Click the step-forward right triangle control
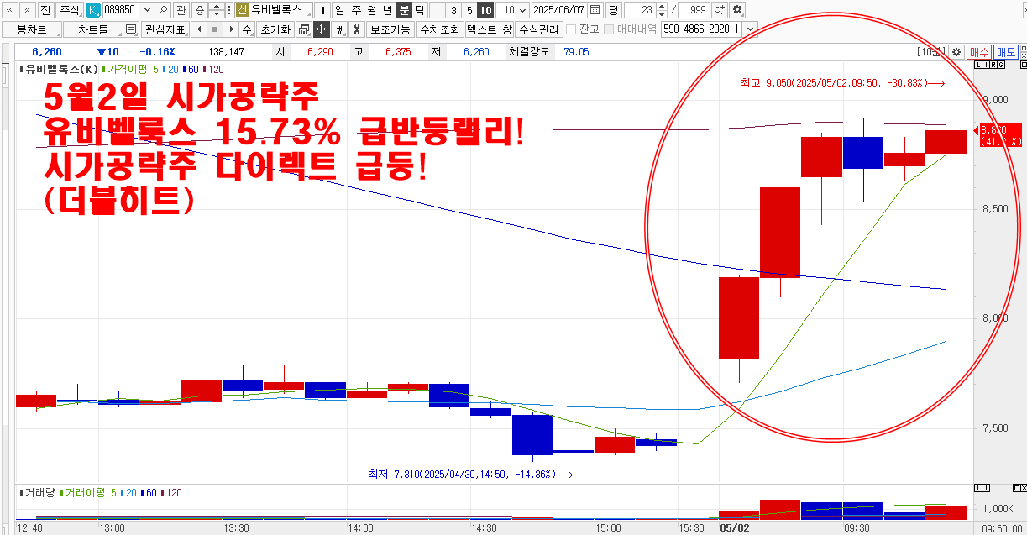 coord(231,29)
